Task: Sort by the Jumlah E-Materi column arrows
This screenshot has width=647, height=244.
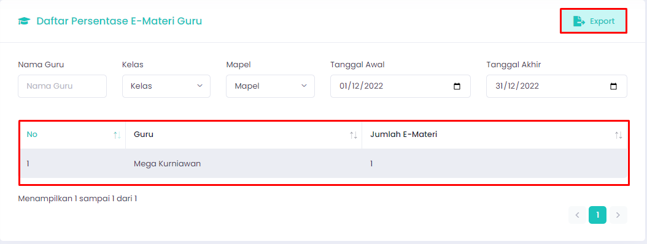Action: click(x=619, y=135)
